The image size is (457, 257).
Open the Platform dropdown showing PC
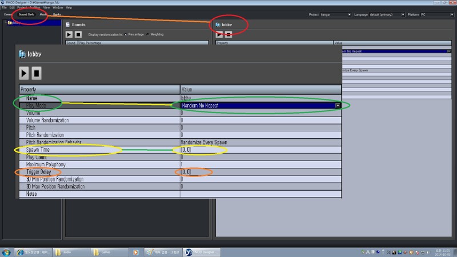[x=437, y=15]
